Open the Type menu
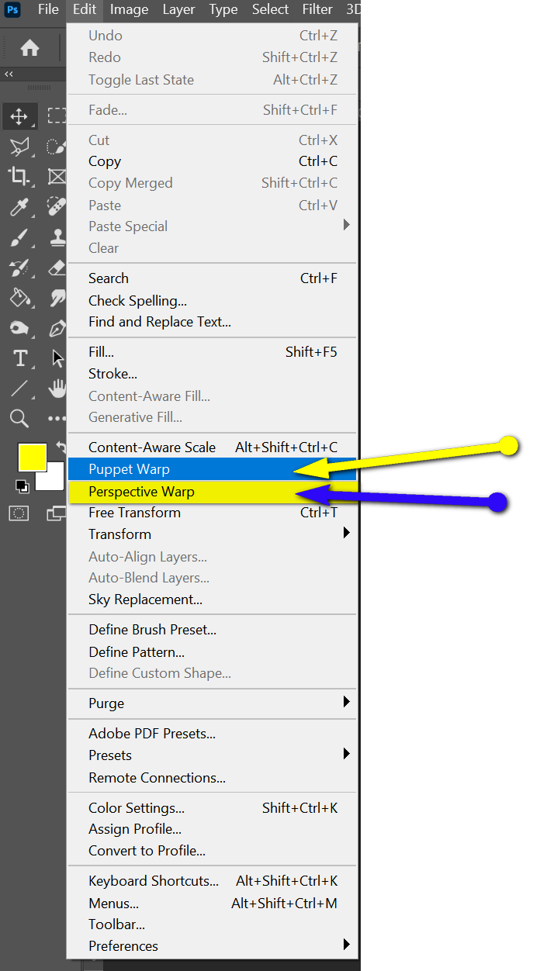 223,9
